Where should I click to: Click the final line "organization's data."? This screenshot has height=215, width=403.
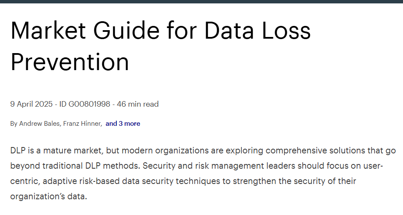[x=48, y=197]
